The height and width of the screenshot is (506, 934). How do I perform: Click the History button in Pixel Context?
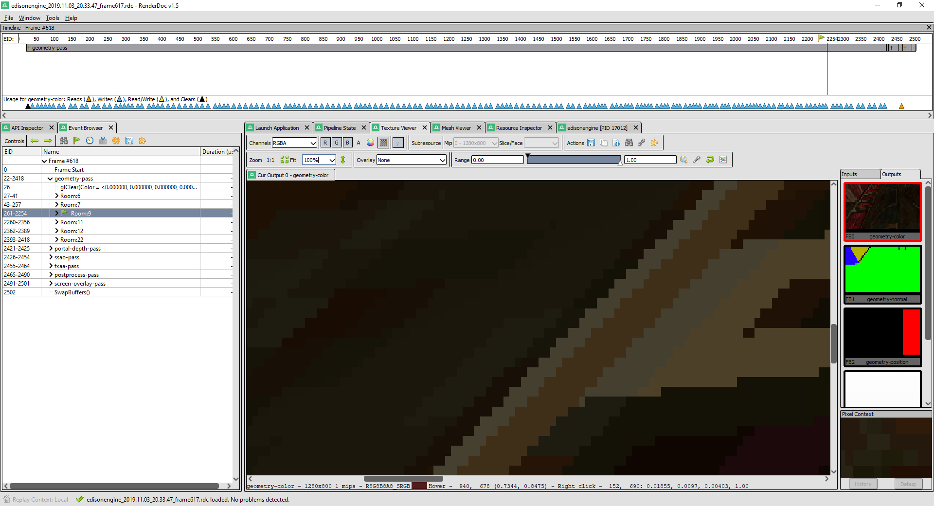point(863,484)
